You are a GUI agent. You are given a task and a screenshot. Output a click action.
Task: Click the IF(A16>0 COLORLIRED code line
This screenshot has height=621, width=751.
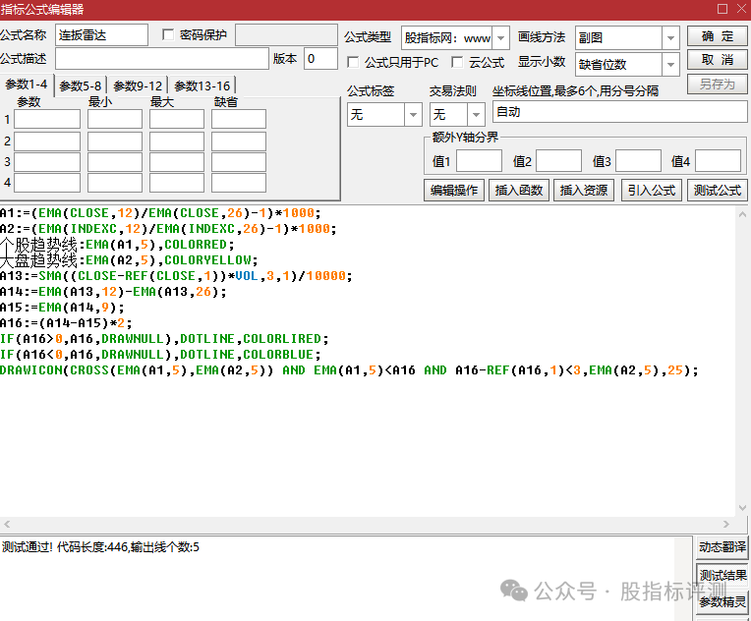point(164,339)
